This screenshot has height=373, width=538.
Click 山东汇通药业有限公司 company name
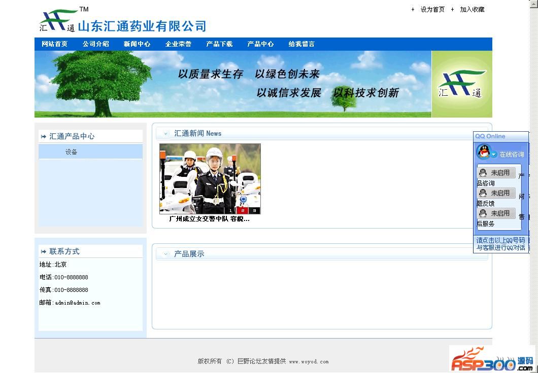(x=142, y=26)
